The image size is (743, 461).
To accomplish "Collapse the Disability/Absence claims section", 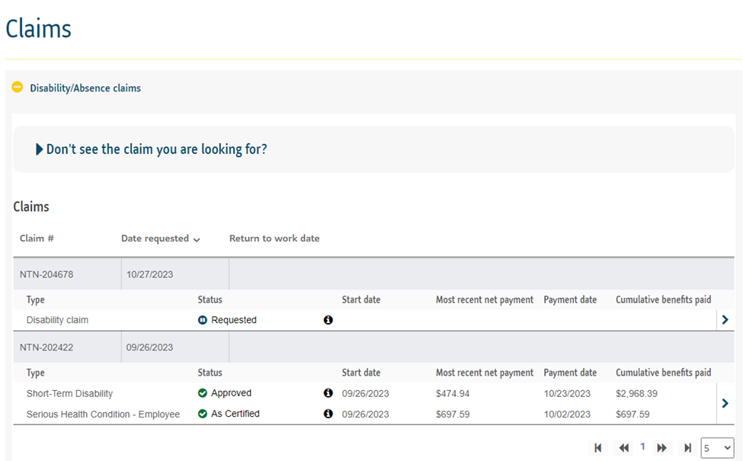I will (x=16, y=88).
